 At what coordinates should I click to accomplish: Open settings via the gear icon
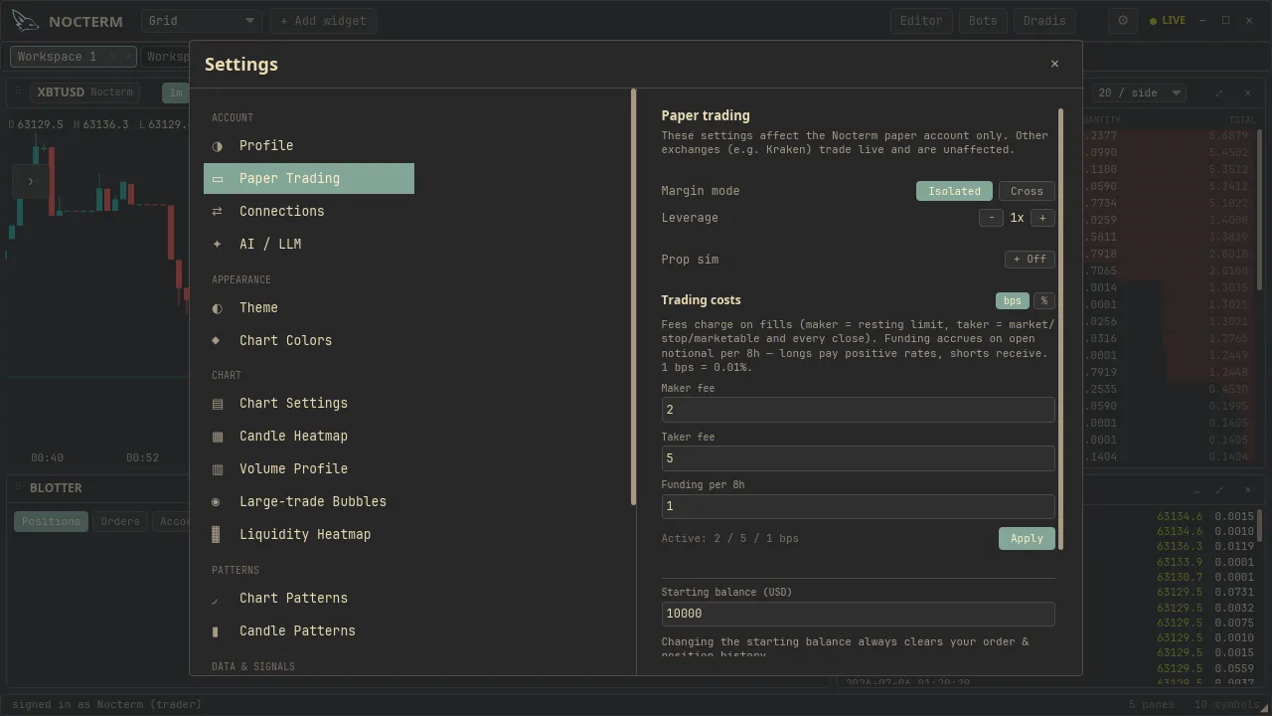pyautogui.click(x=1123, y=21)
